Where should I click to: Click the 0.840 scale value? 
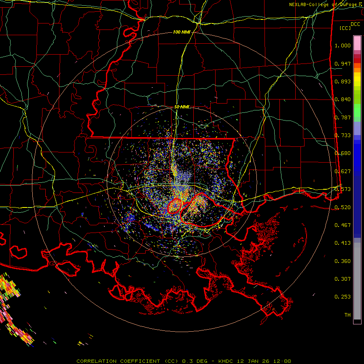point(343,99)
